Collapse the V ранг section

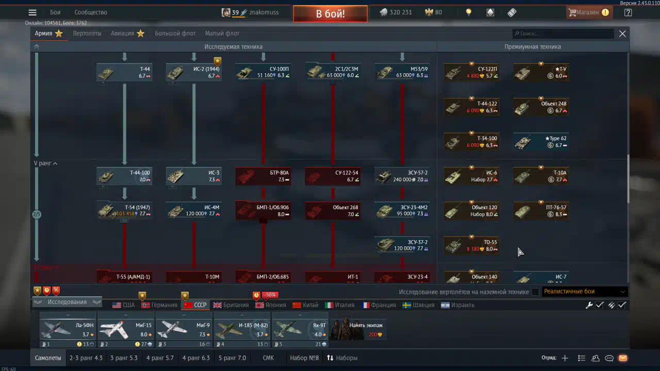pos(45,163)
